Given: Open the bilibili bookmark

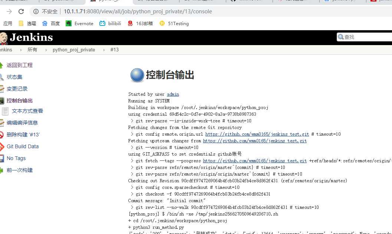Looking at the screenshot, I should pyautogui.click(x=110, y=23).
